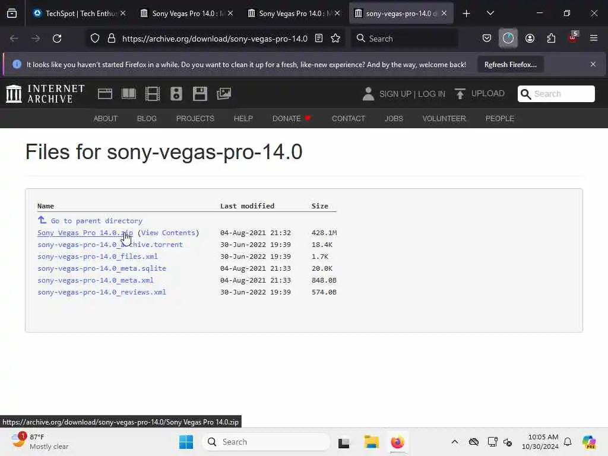Click the tracking protection shield icon
This screenshot has height=456, width=608.
pos(95,39)
